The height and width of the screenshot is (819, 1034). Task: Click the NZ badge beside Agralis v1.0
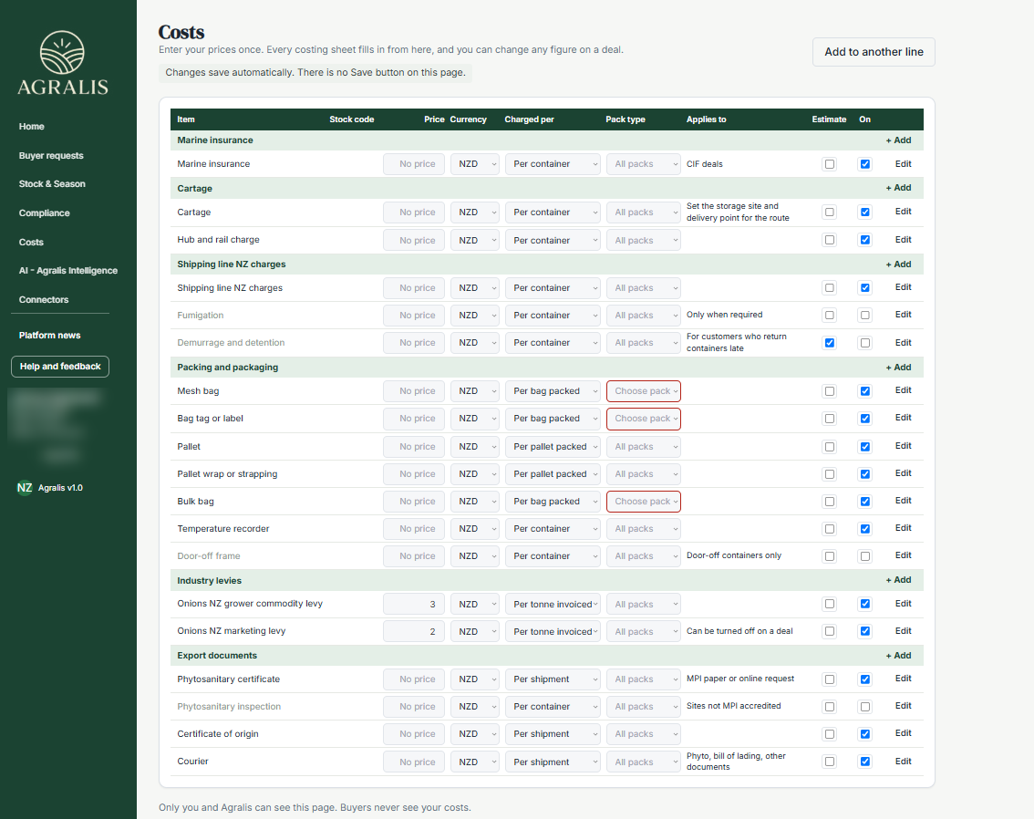25,488
